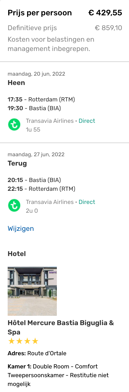
Task: Click the first hotel rating star
Action: coord(11,341)
